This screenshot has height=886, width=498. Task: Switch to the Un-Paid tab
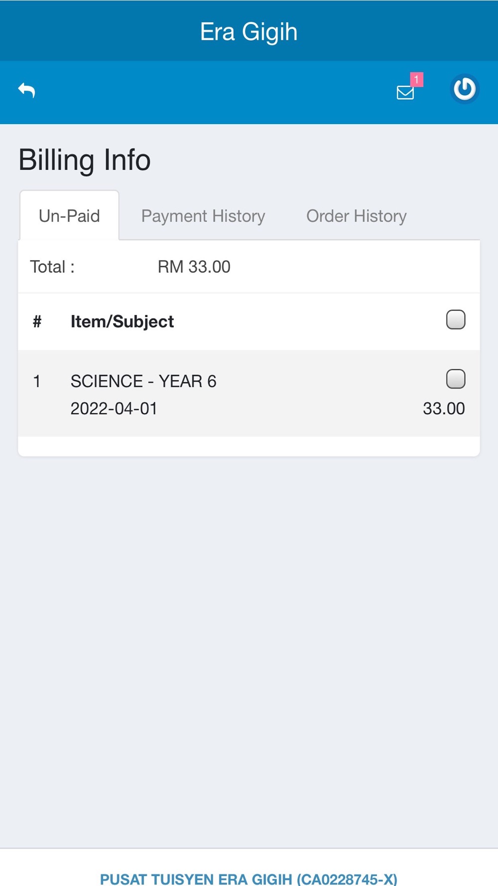[x=69, y=216]
